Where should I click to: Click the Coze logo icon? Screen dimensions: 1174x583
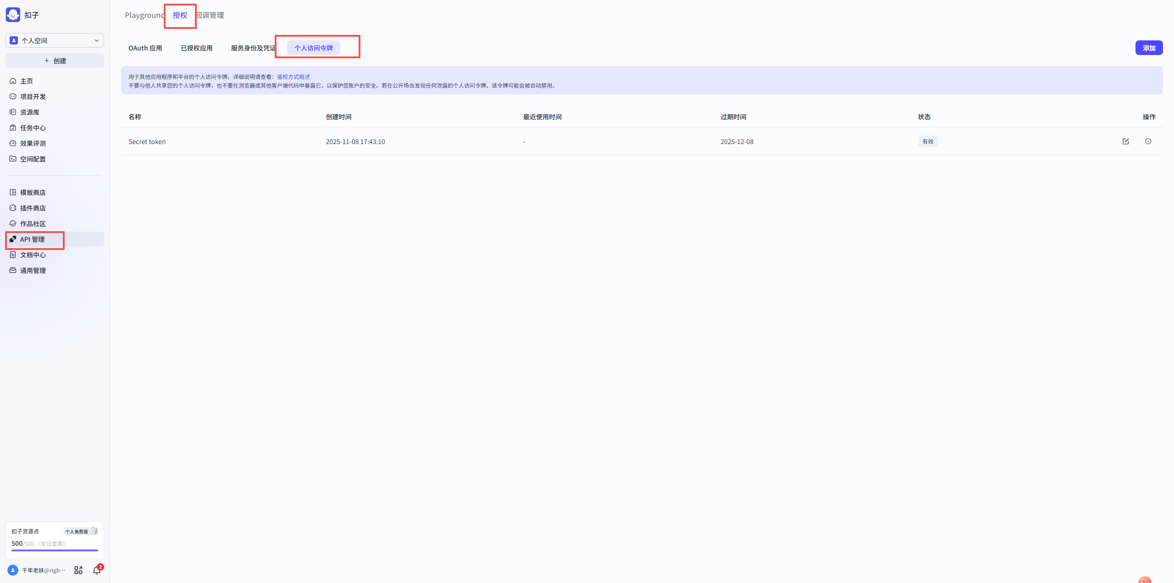(13, 15)
